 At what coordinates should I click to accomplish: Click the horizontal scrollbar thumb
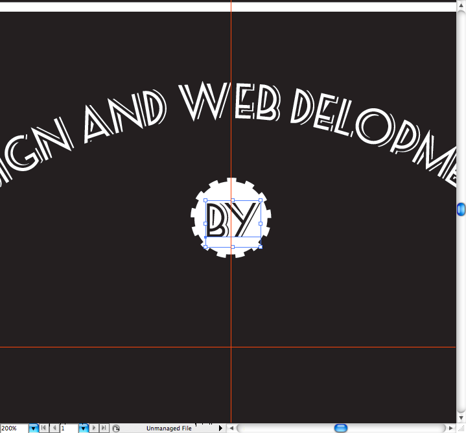point(340,428)
